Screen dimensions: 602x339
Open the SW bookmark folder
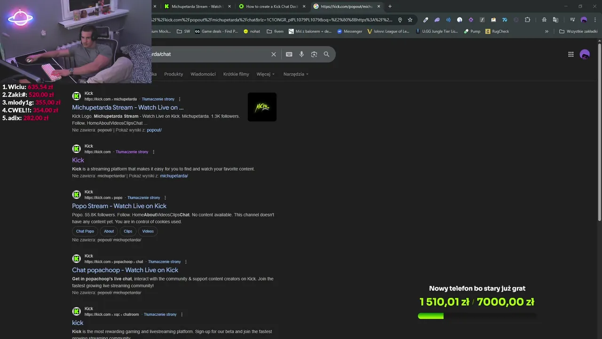coord(183,32)
